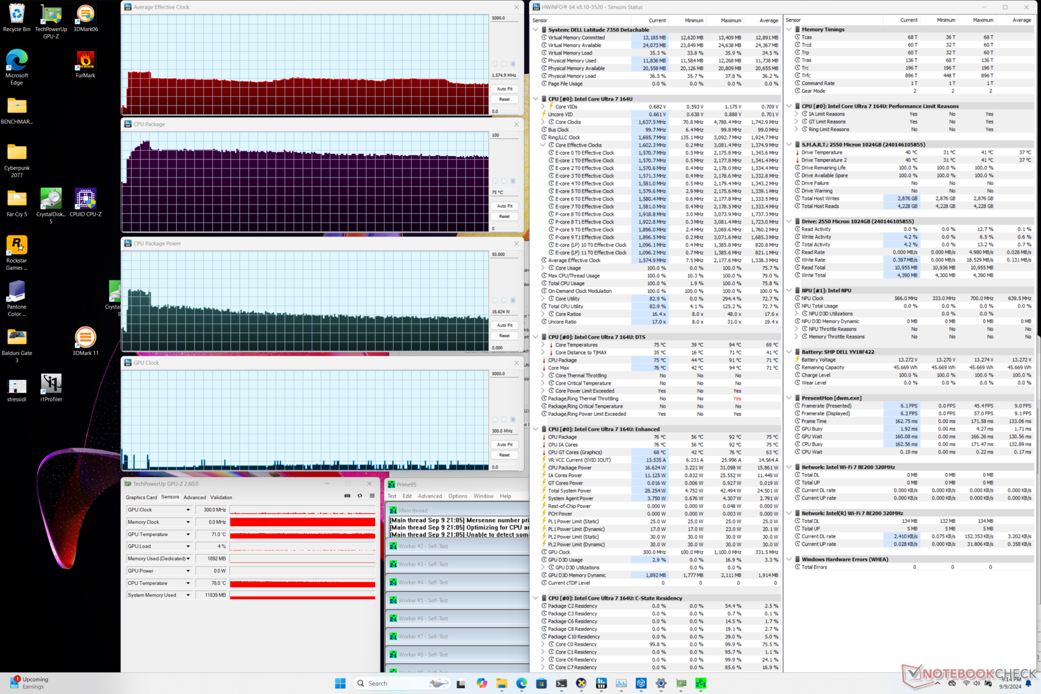This screenshot has height=694, width=1041.
Task: Select the Advanced tab in GPU-Z
Action: coord(194,497)
